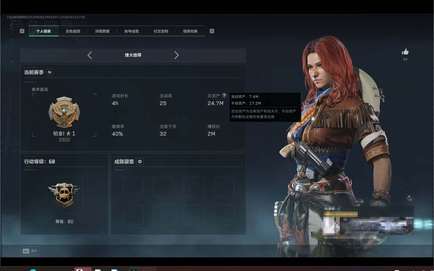
Task: Click the 成就徽章 section heading
Action: [x=124, y=162]
